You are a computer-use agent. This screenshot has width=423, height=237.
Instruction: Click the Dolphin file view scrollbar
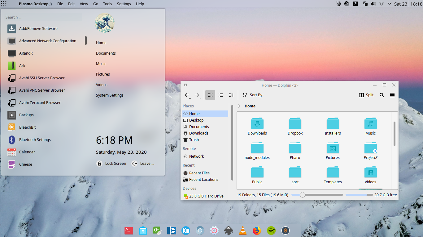(395, 134)
